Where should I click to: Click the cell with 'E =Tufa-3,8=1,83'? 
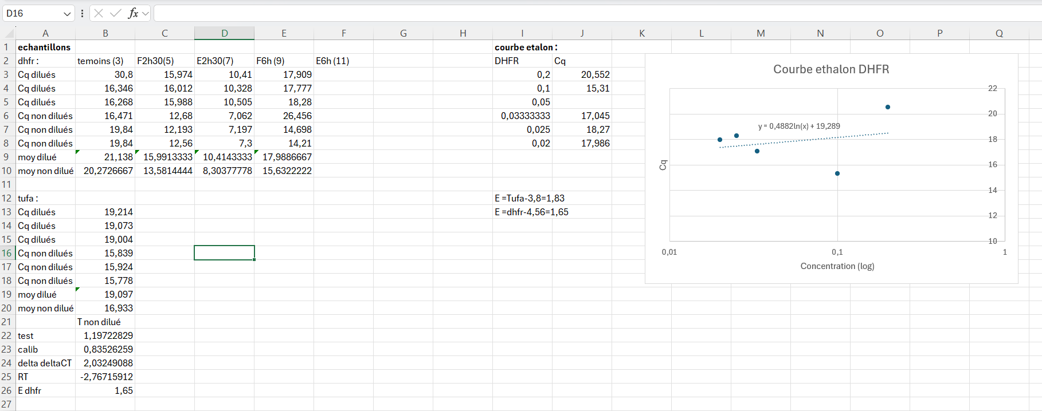(529, 198)
